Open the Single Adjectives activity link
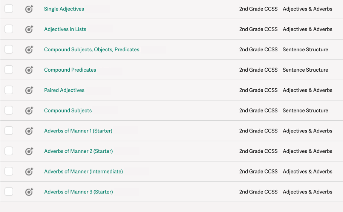The width and height of the screenshot is (343, 212). coord(64,9)
